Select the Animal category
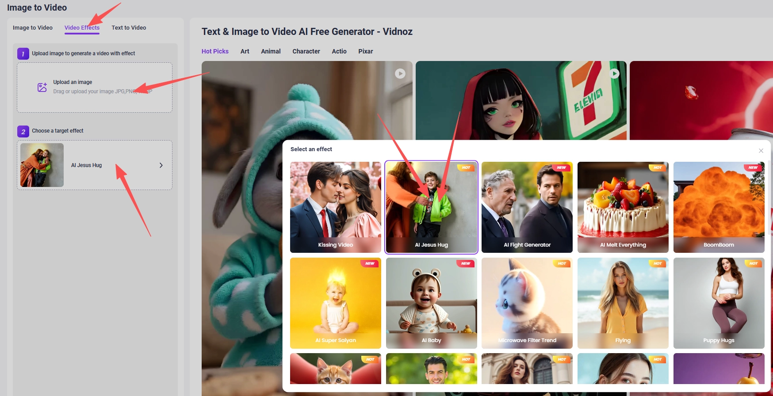Screen dimensions: 773x396 coord(271,51)
